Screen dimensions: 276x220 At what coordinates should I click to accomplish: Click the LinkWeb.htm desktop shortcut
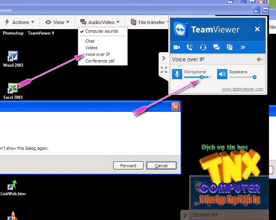tap(13, 188)
